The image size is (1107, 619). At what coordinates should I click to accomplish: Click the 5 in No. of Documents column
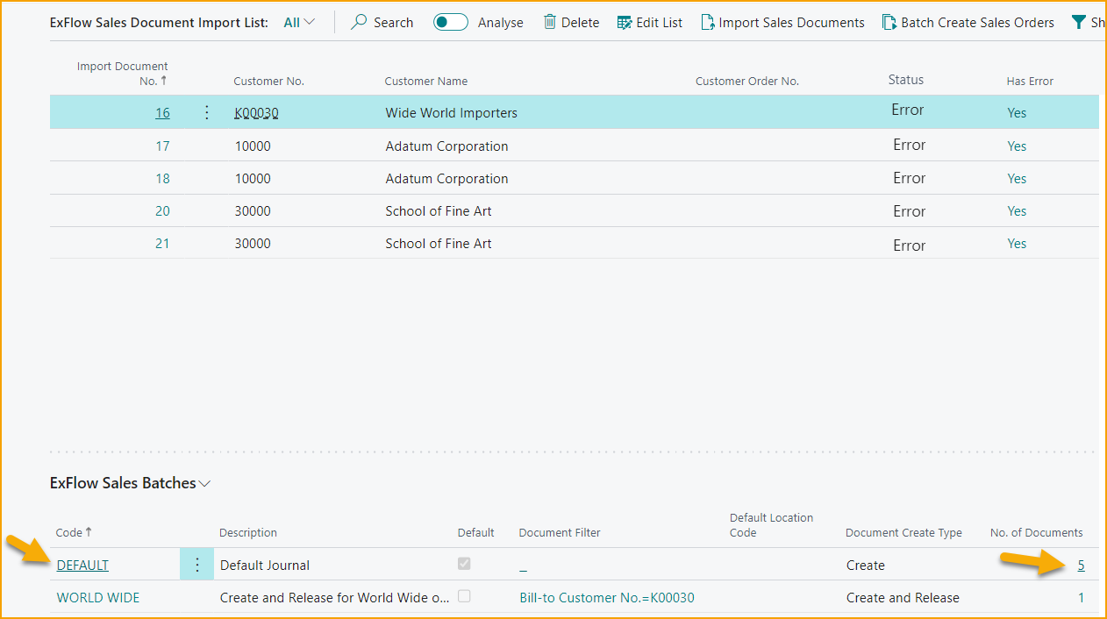1081,565
